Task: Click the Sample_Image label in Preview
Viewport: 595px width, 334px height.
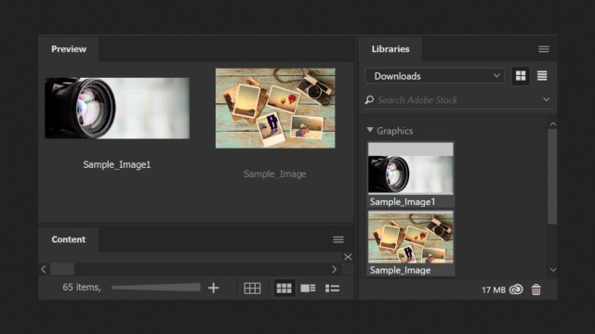Action: [x=275, y=173]
